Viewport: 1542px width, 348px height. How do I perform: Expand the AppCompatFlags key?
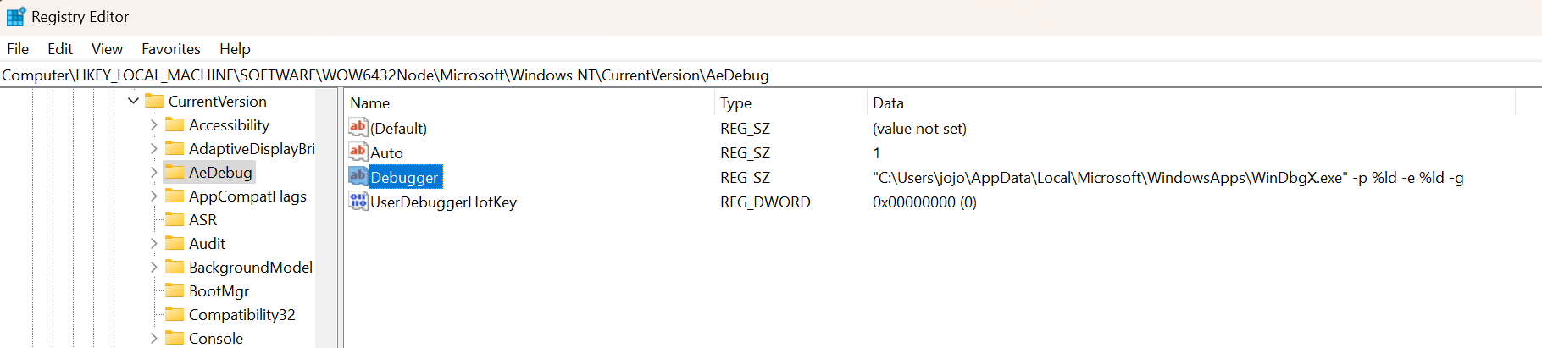tap(153, 196)
